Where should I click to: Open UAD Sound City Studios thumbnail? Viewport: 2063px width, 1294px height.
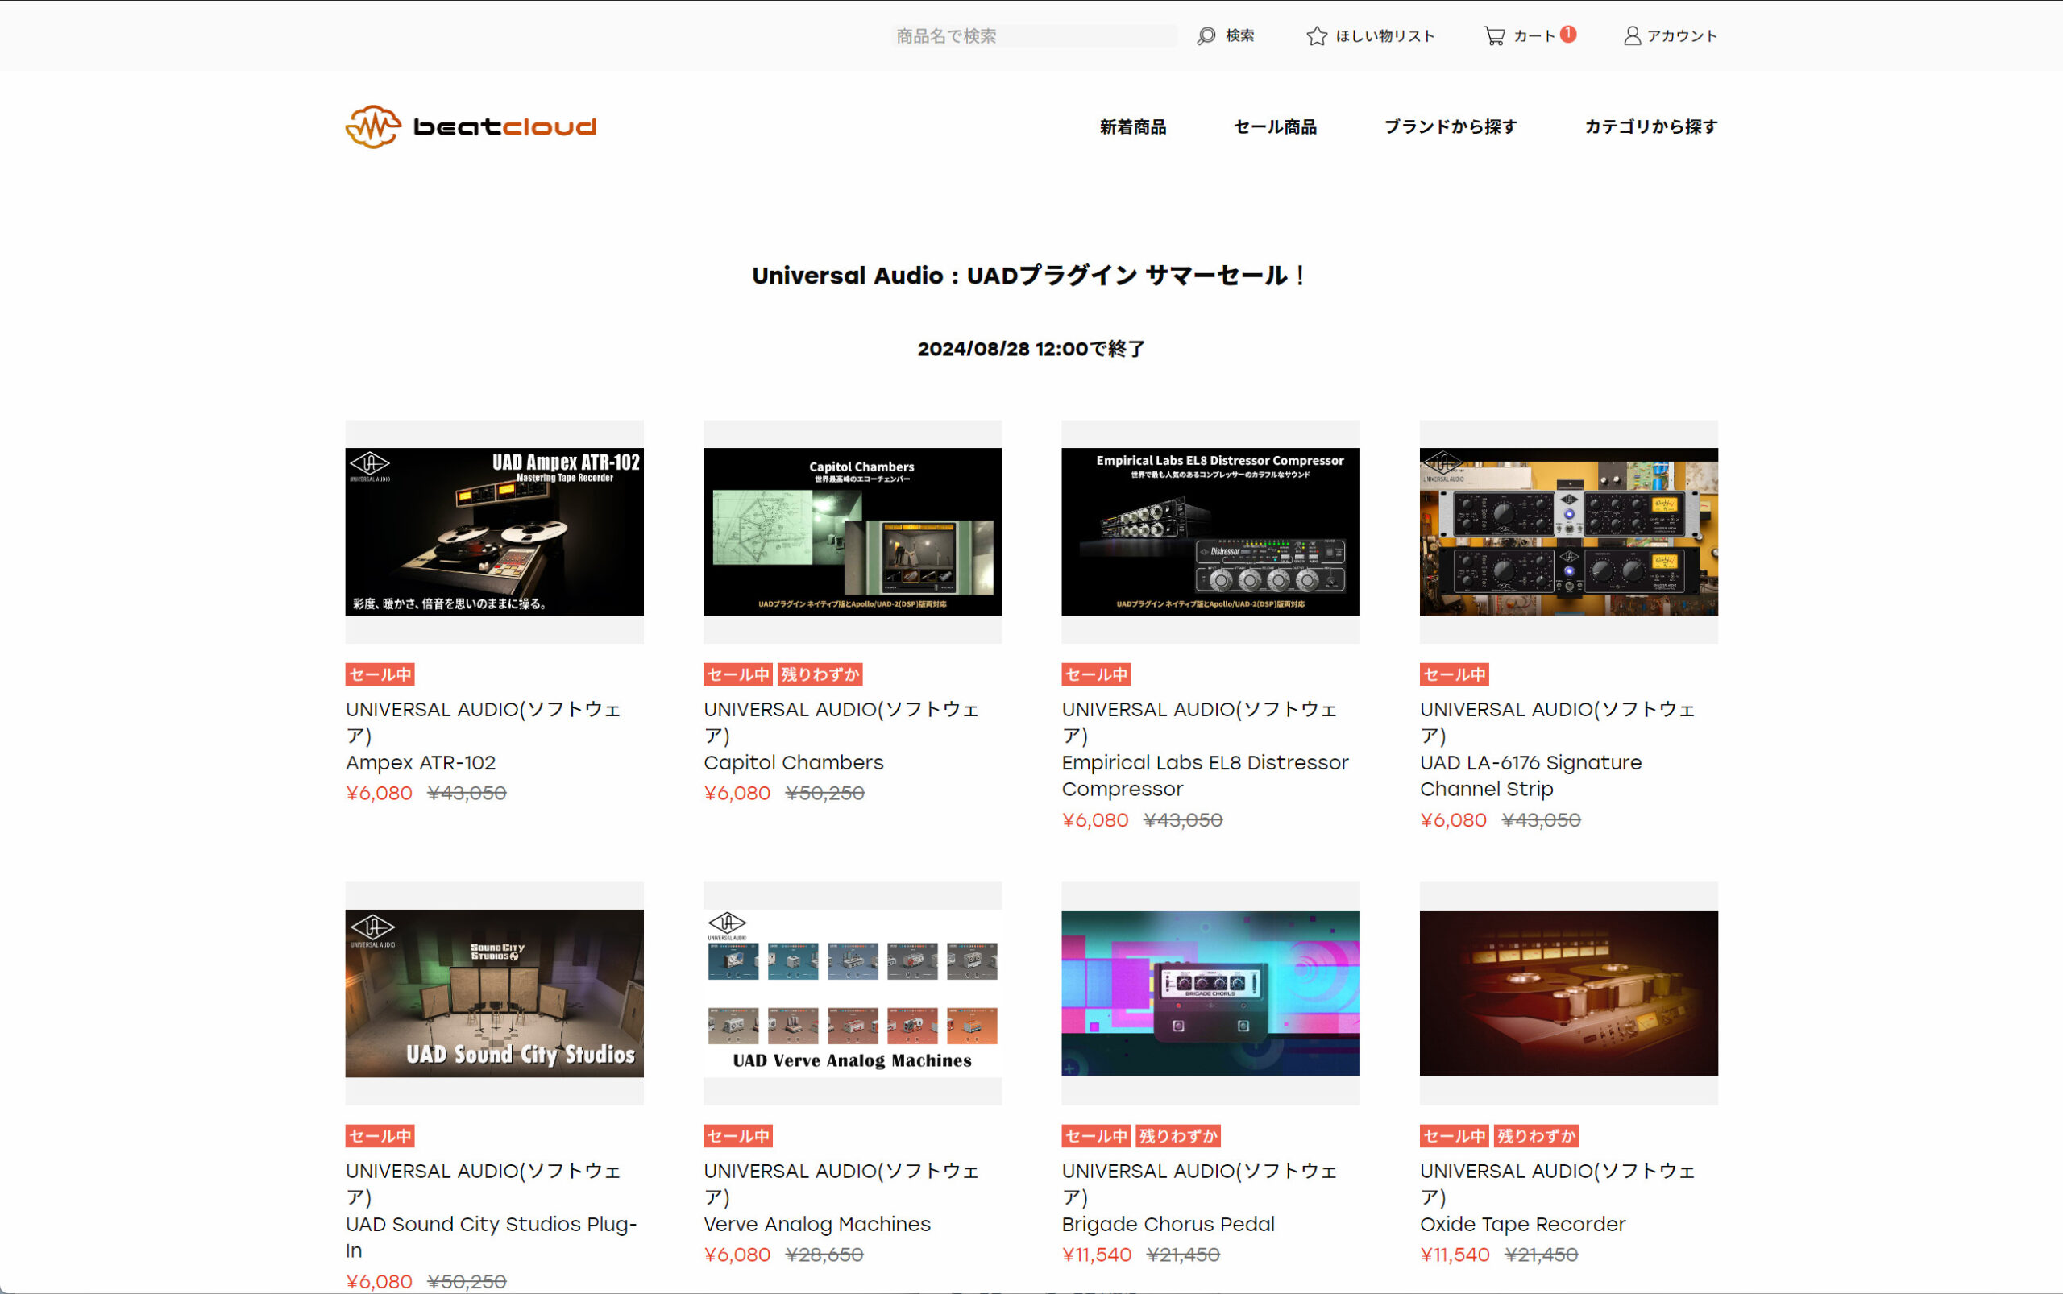(x=494, y=993)
